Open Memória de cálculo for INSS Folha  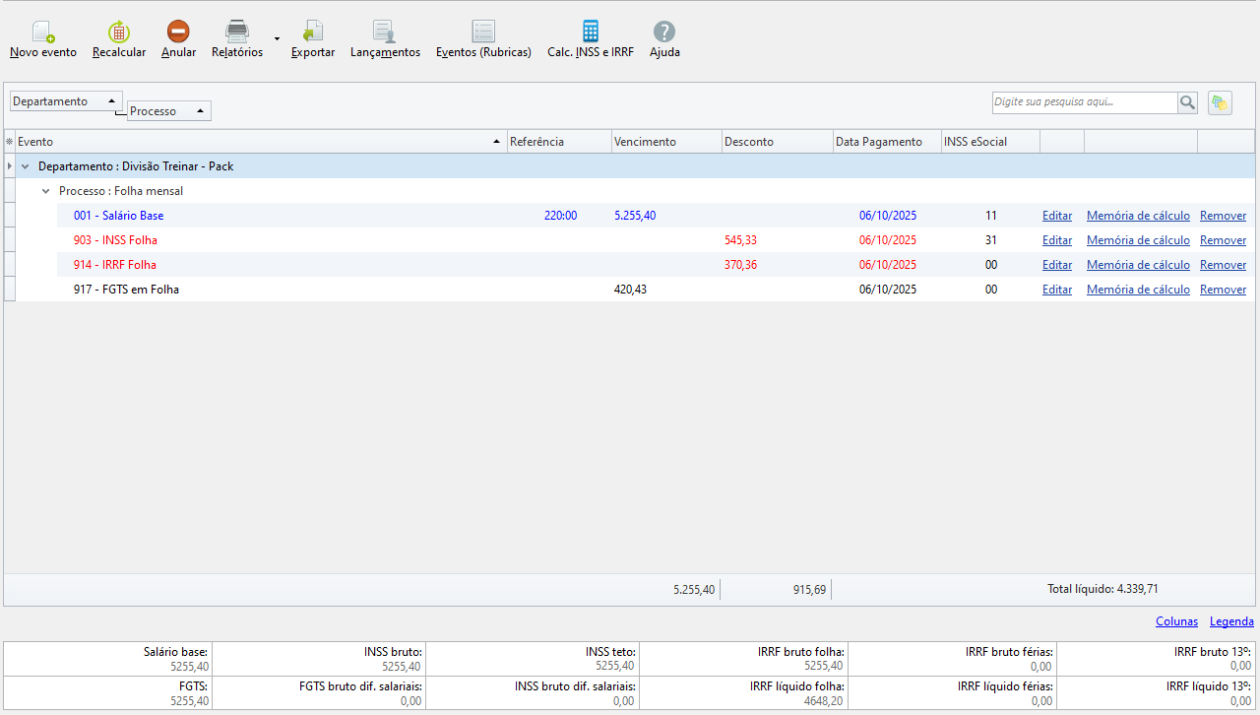point(1138,240)
